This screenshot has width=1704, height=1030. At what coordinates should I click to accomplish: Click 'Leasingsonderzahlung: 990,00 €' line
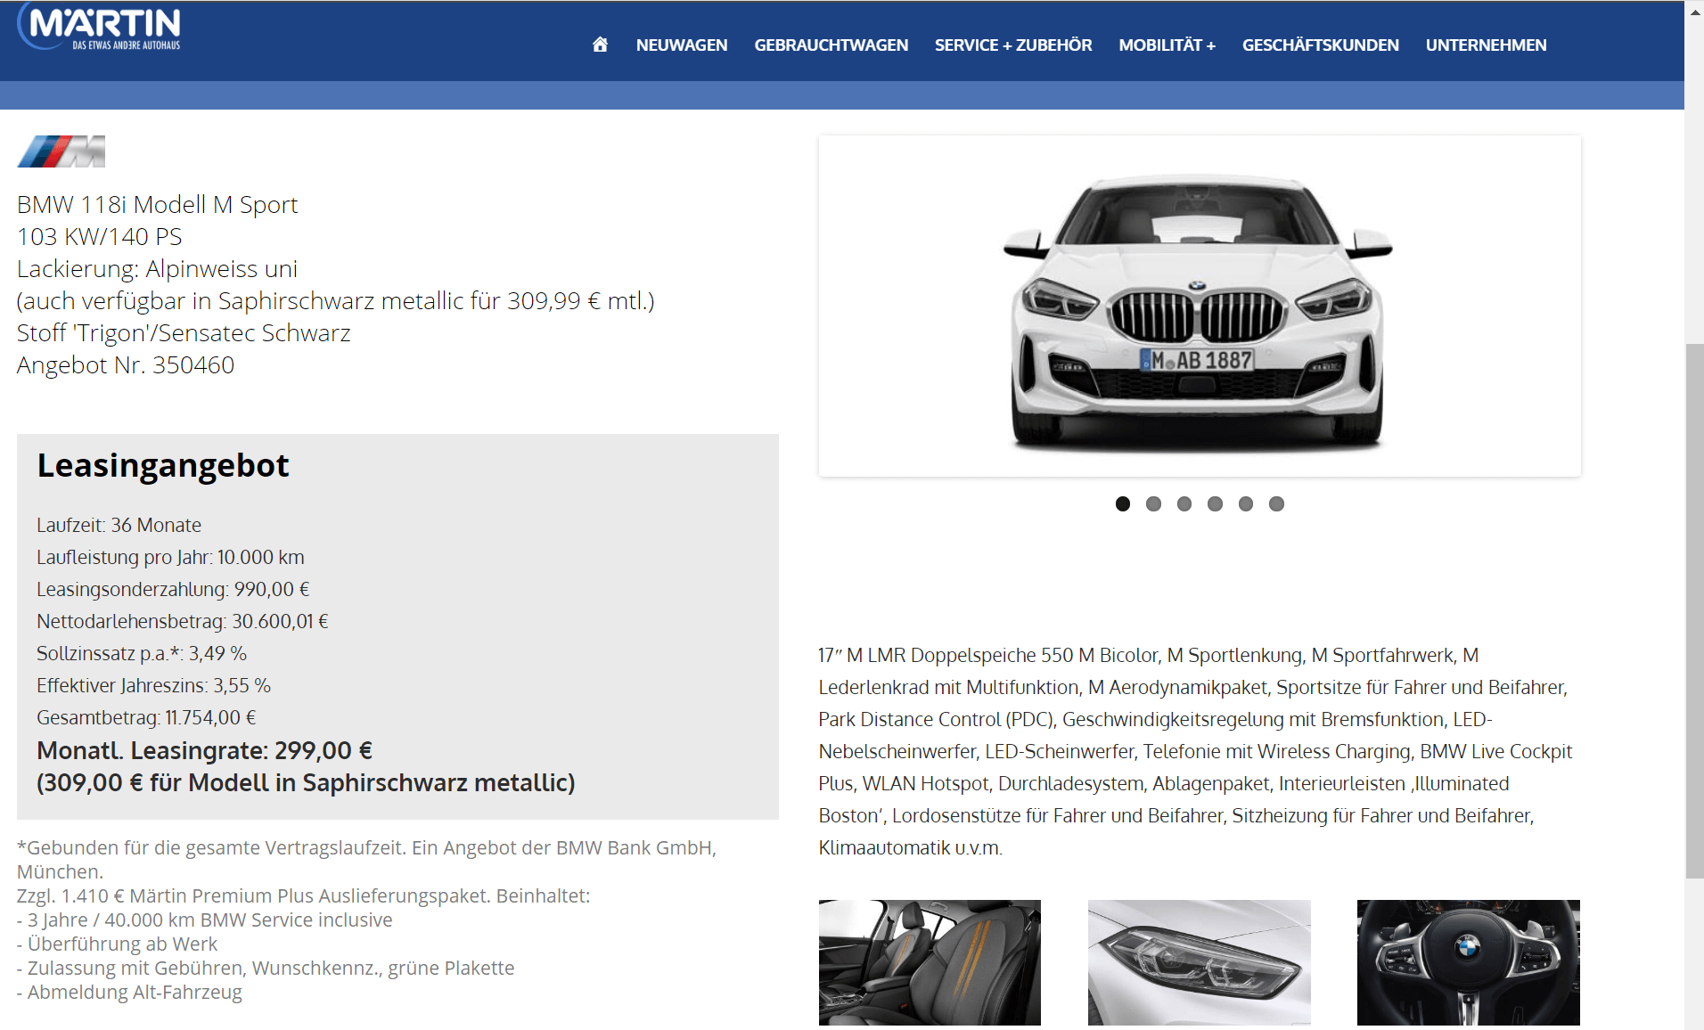tap(173, 590)
